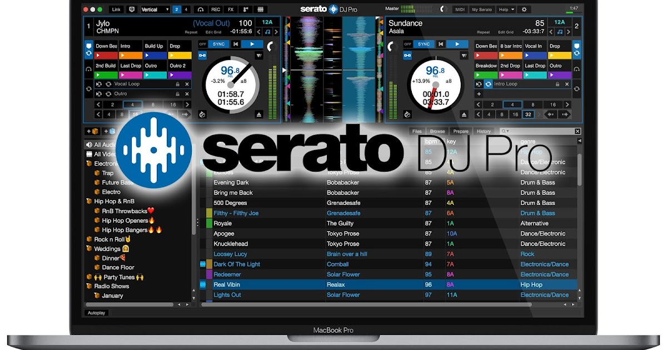Click the headphone cue icon in the toolbar
The height and width of the screenshot is (350, 667).
200,9
